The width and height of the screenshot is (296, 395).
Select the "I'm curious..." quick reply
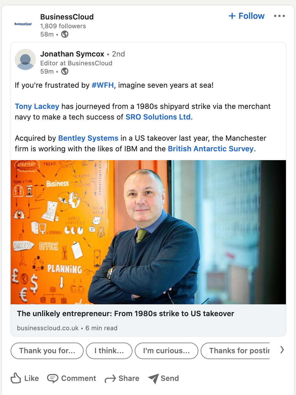coord(167,351)
